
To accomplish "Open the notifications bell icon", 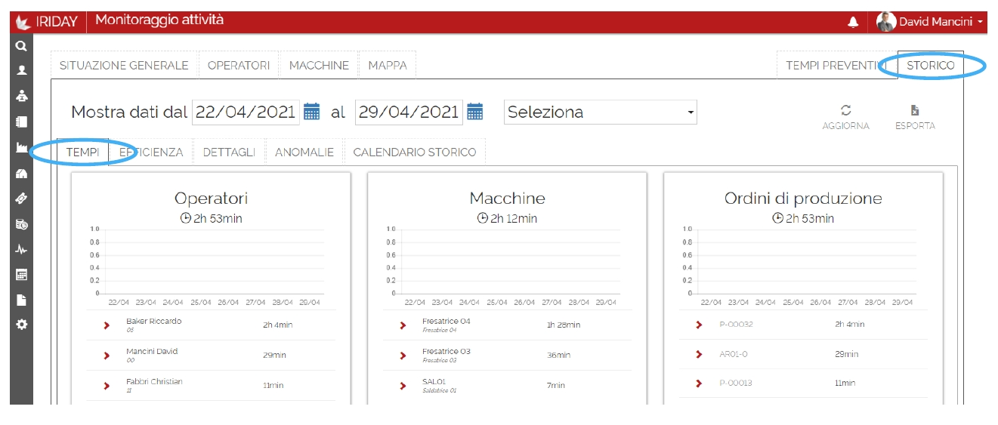I will [x=853, y=23].
